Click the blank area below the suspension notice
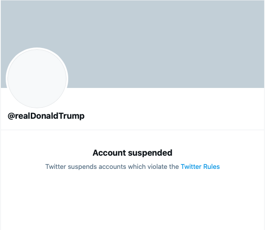 (x=132, y=202)
